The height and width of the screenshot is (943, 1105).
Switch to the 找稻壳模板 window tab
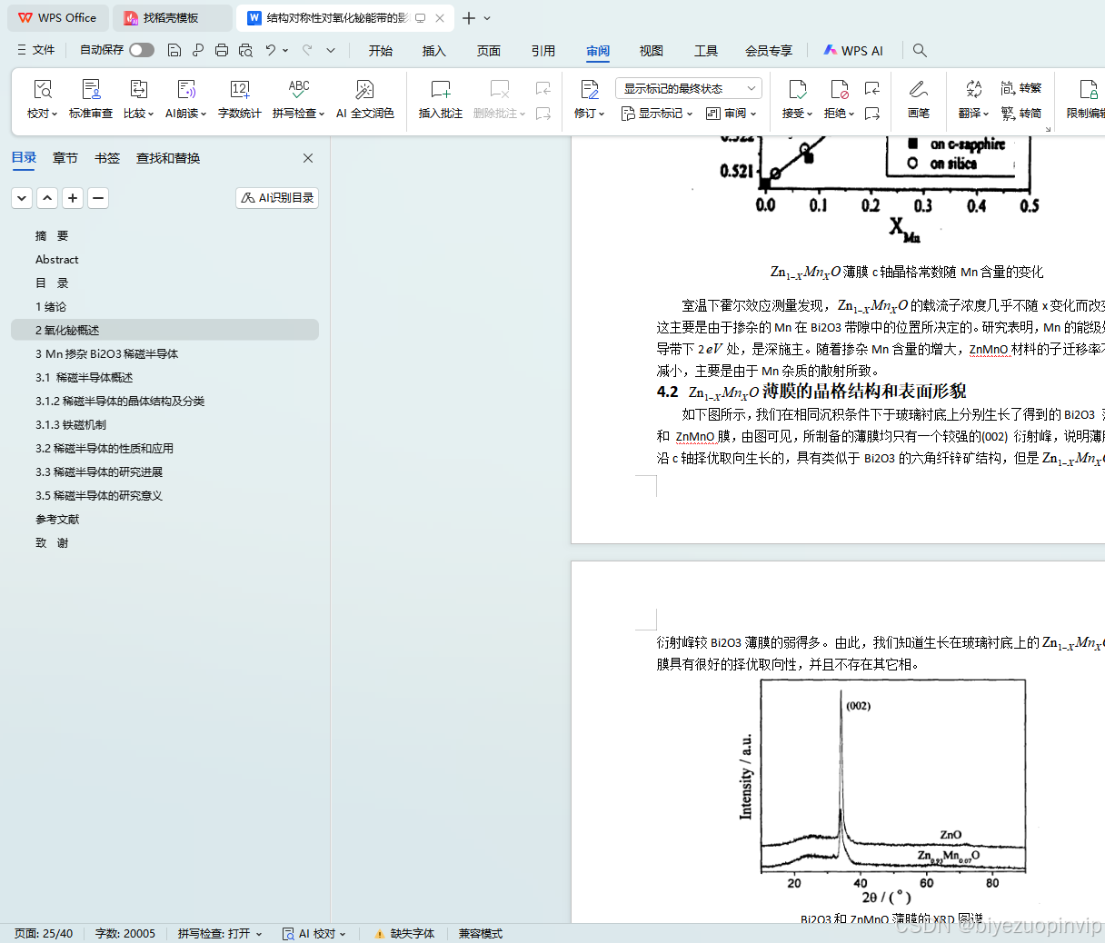tap(173, 18)
